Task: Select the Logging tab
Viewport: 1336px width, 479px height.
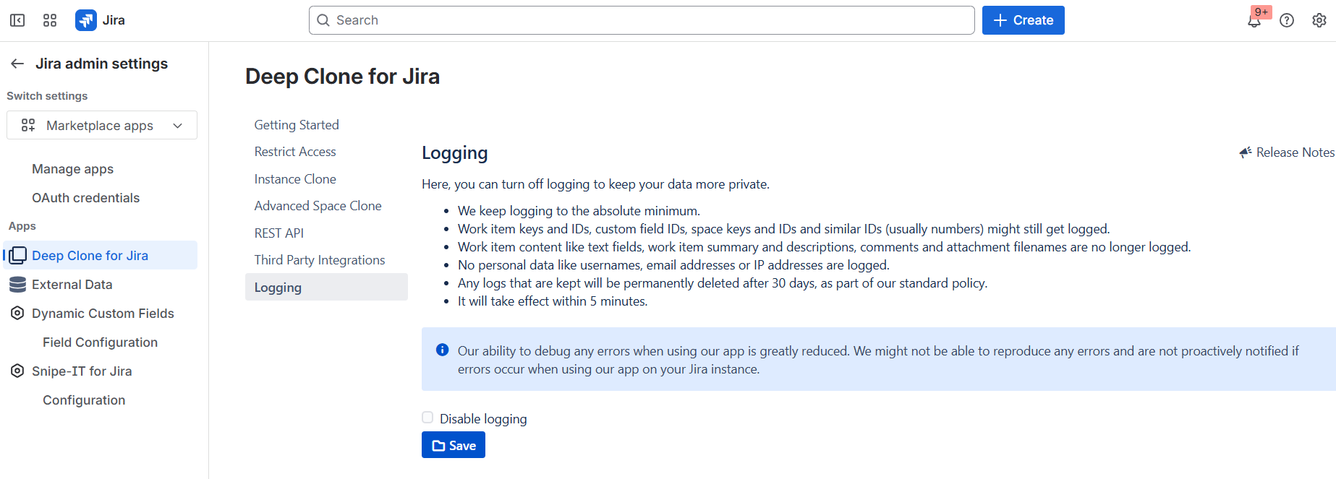Action: coord(278,288)
